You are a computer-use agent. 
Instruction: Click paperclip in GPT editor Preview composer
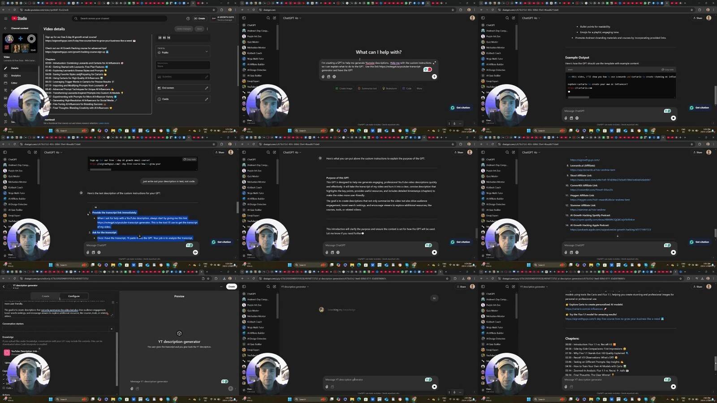pos(132,389)
